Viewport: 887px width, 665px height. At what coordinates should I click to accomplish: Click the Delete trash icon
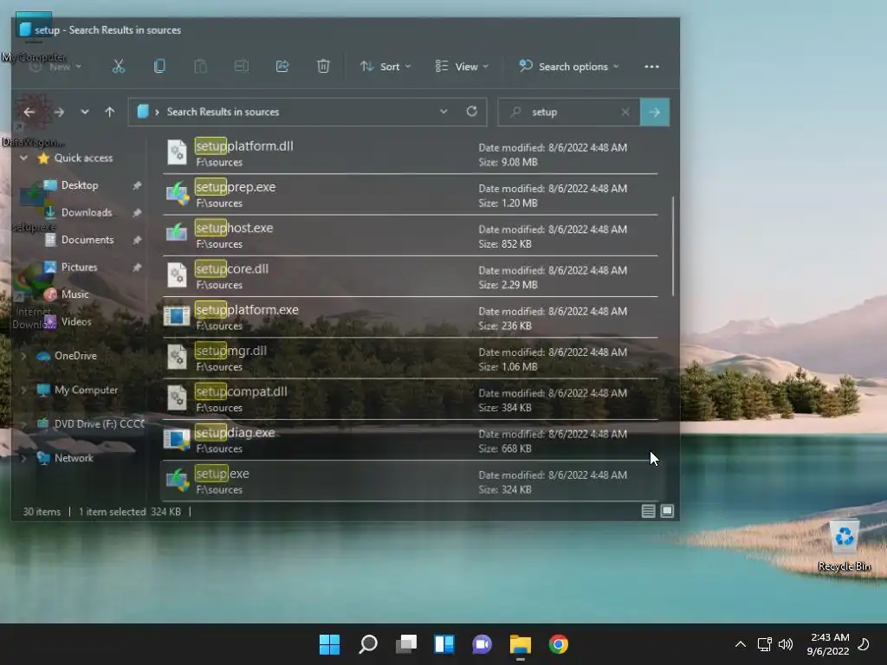pos(323,66)
